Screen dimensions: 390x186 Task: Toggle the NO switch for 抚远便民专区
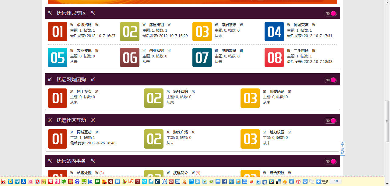[330, 13]
